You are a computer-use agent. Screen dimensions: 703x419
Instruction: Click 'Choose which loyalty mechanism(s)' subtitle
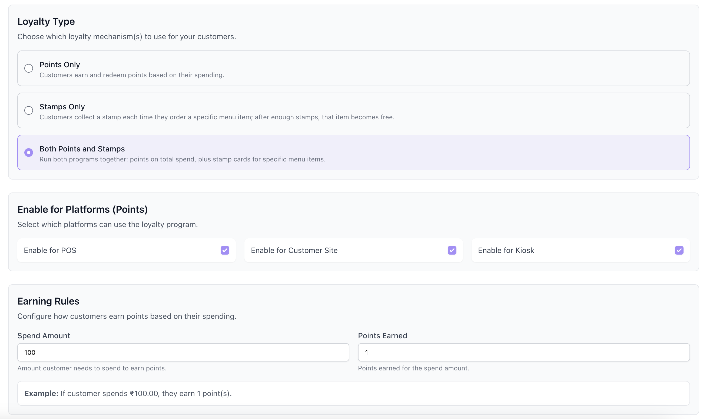point(127,37)
